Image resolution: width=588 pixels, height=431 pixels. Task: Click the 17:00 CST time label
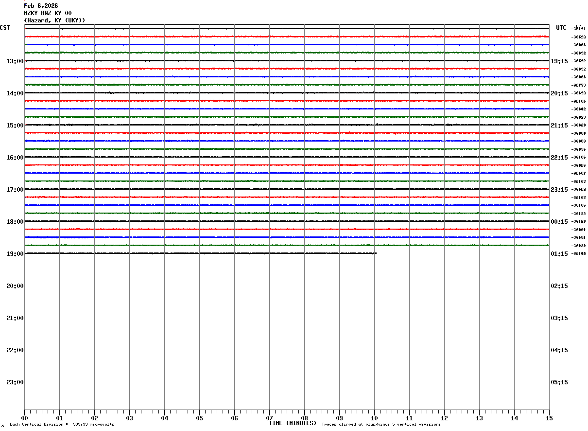[x=15, y=190]
